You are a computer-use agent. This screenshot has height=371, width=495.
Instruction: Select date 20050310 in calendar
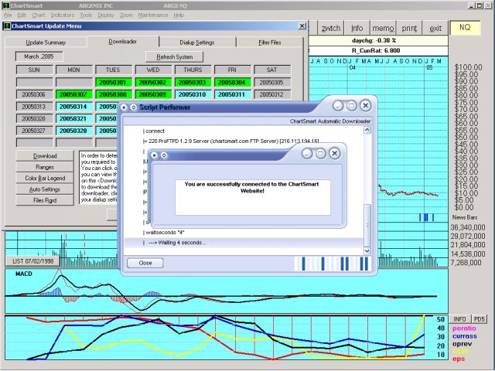point(193,94)
